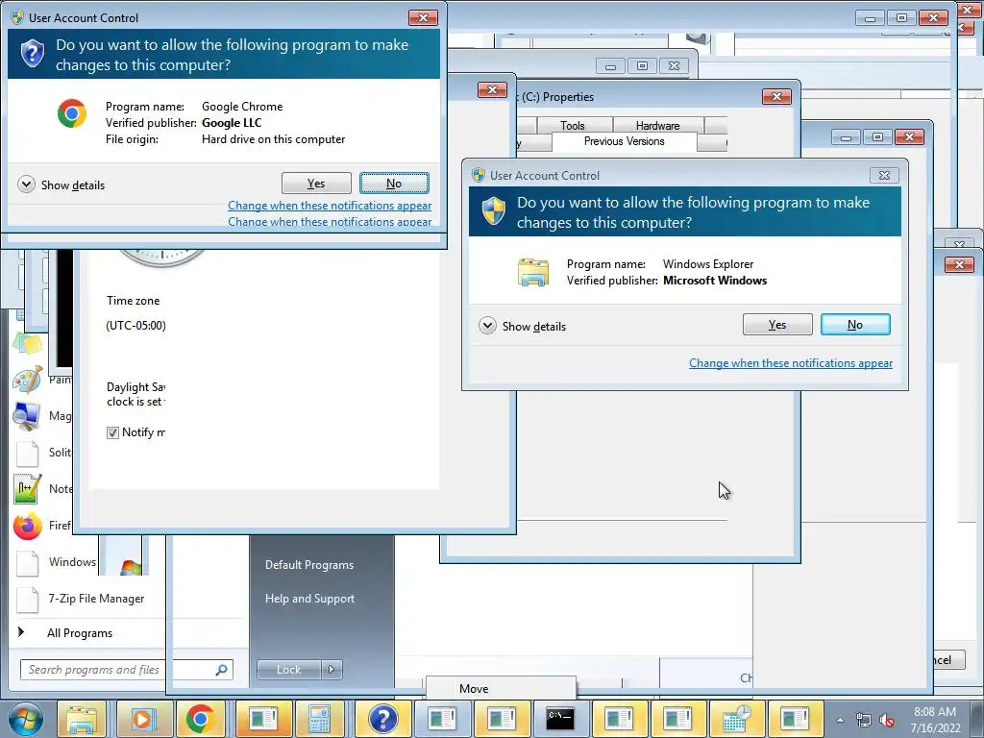Switch to Google Chrome on the taskbar
The height and width of the screenshot is (738, 984).
200,719
